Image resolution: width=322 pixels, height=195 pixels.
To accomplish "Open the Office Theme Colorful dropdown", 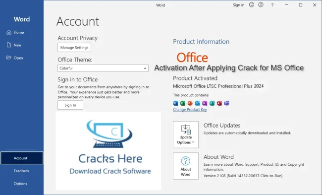I will tap(103, 68).
